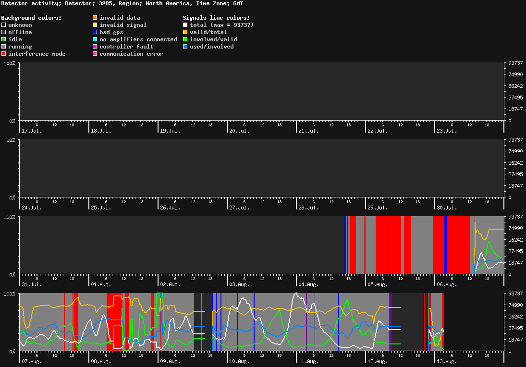Click the '25.Jul.' date label
Screen dimensions: 526x367
tap(101, 208)
